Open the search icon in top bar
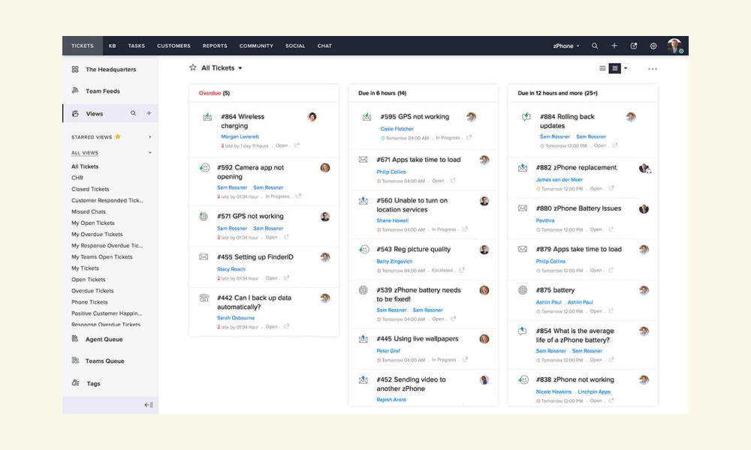Screen dimensions: 751x450 (x=594, y=46)
